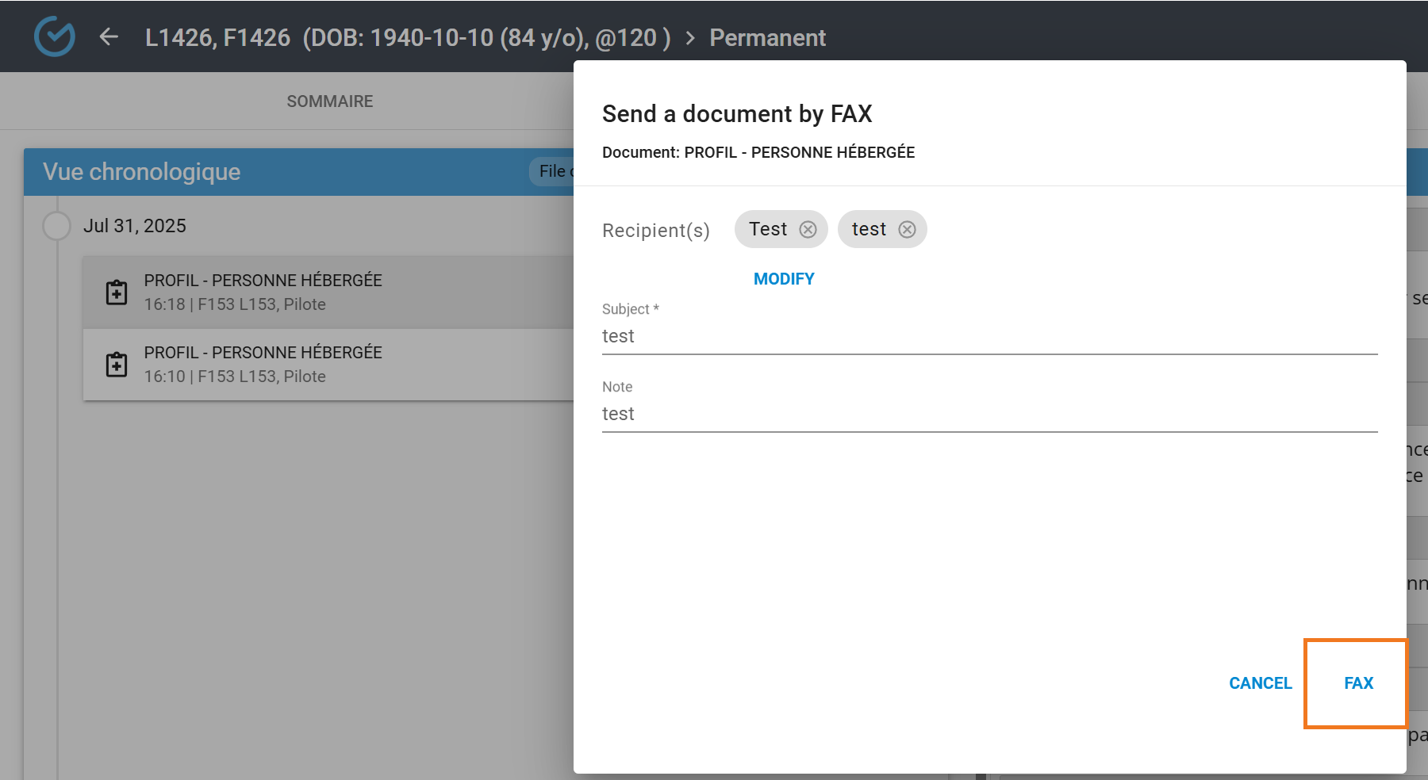The image size is (1428, 780).
Task: Click CANCEL to dismiss the fax dialog
Action: click(1260, 683)
